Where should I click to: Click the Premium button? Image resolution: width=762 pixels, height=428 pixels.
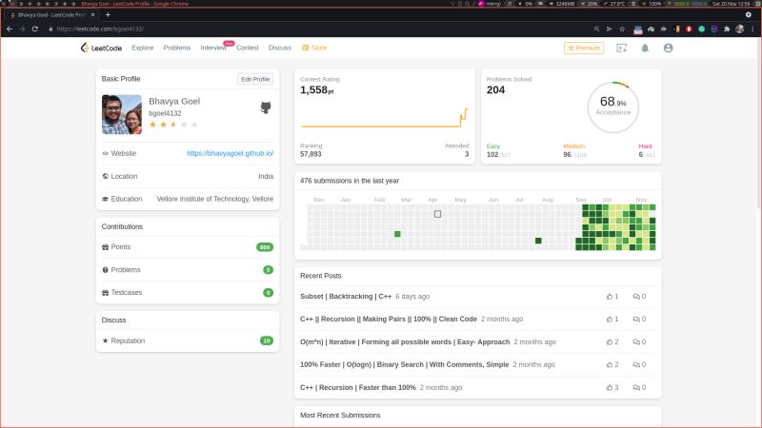(584, 49)
